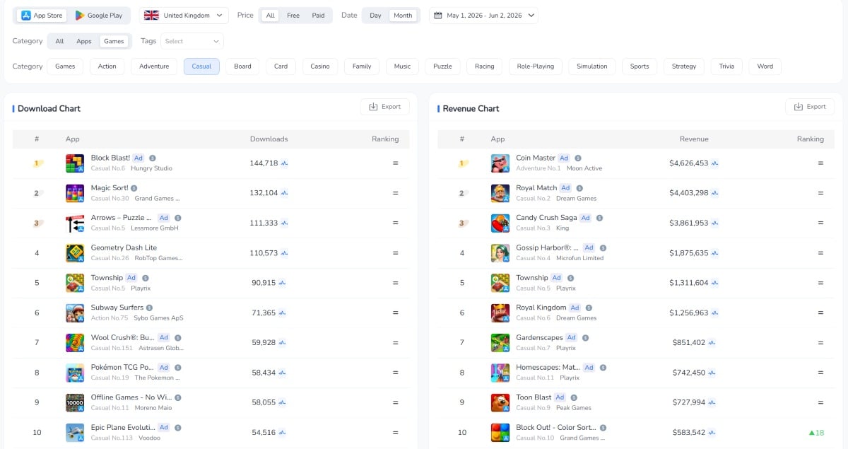Open Magic Sort! app icon
The image size is (848, 449).
[75, 193]
